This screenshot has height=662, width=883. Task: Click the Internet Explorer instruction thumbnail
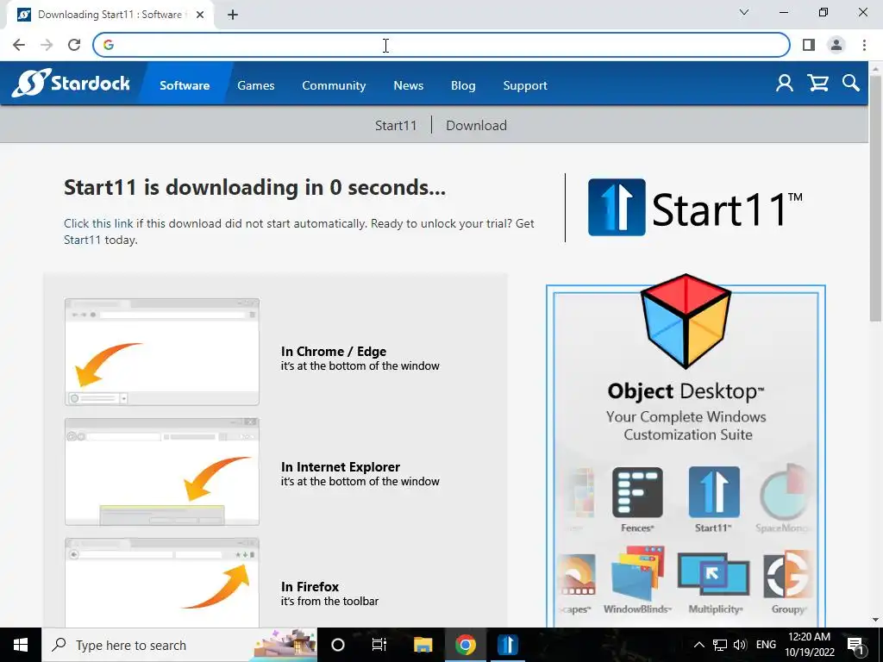pos(162,472)
